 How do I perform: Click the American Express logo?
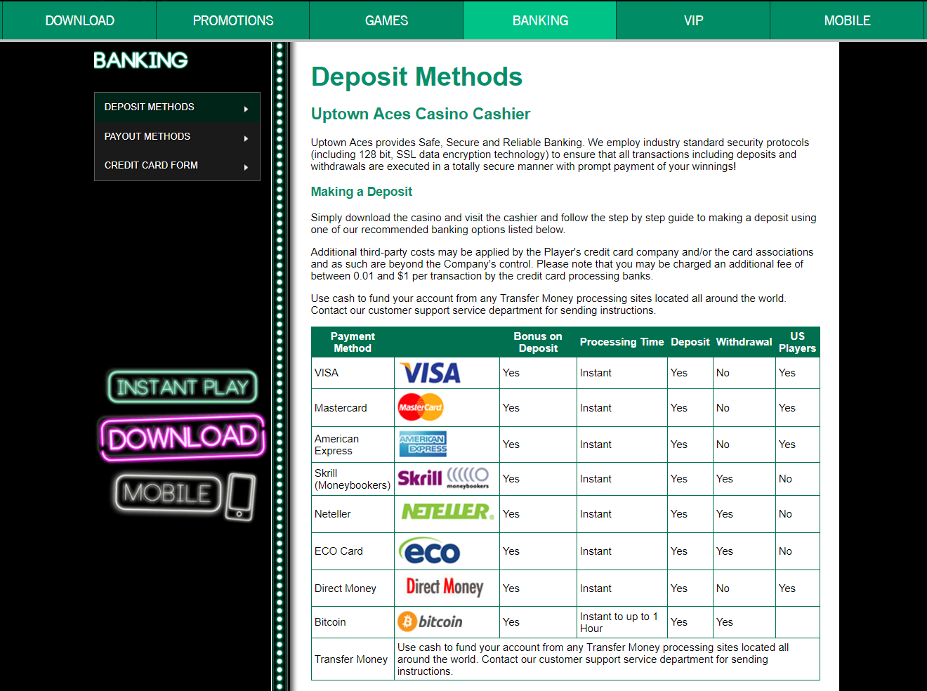(423, 444)
